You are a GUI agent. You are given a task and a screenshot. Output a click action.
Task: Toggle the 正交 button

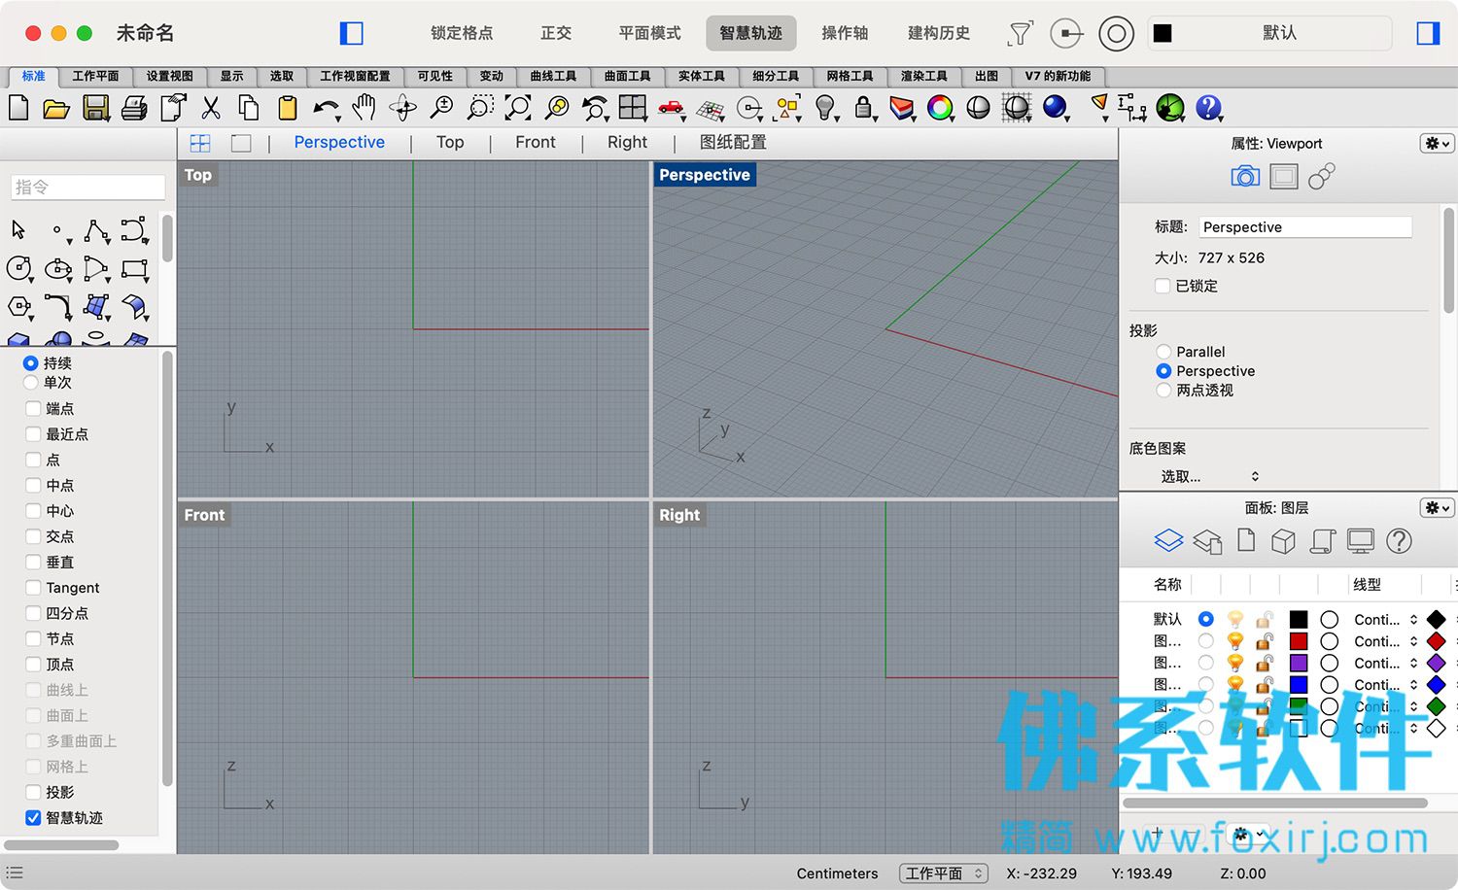tap(556, 33)
